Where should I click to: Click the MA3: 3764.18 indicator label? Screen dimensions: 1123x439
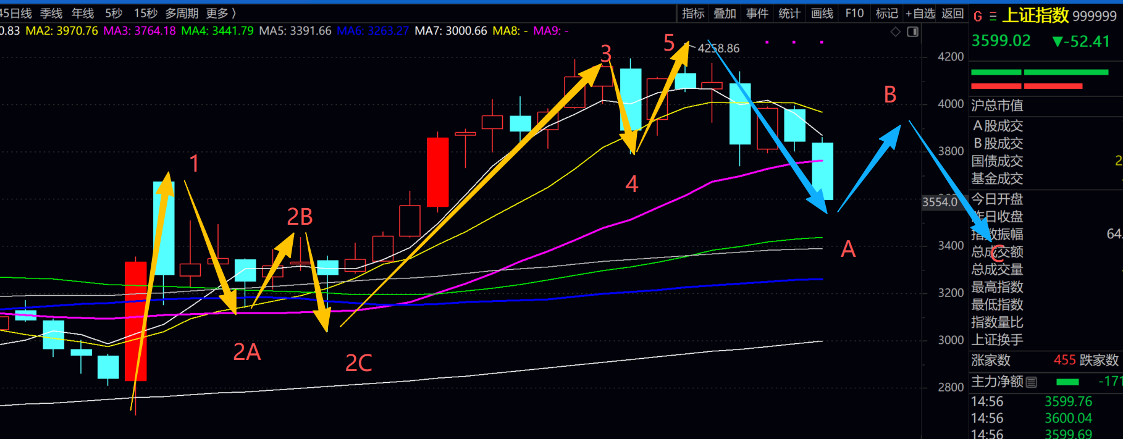tap(140, 31)
